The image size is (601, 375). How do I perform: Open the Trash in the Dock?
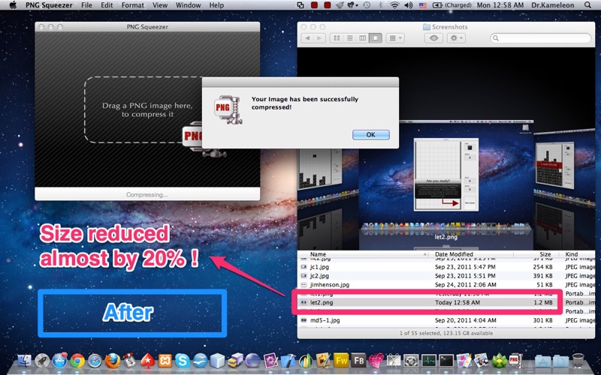coord(578,360)
